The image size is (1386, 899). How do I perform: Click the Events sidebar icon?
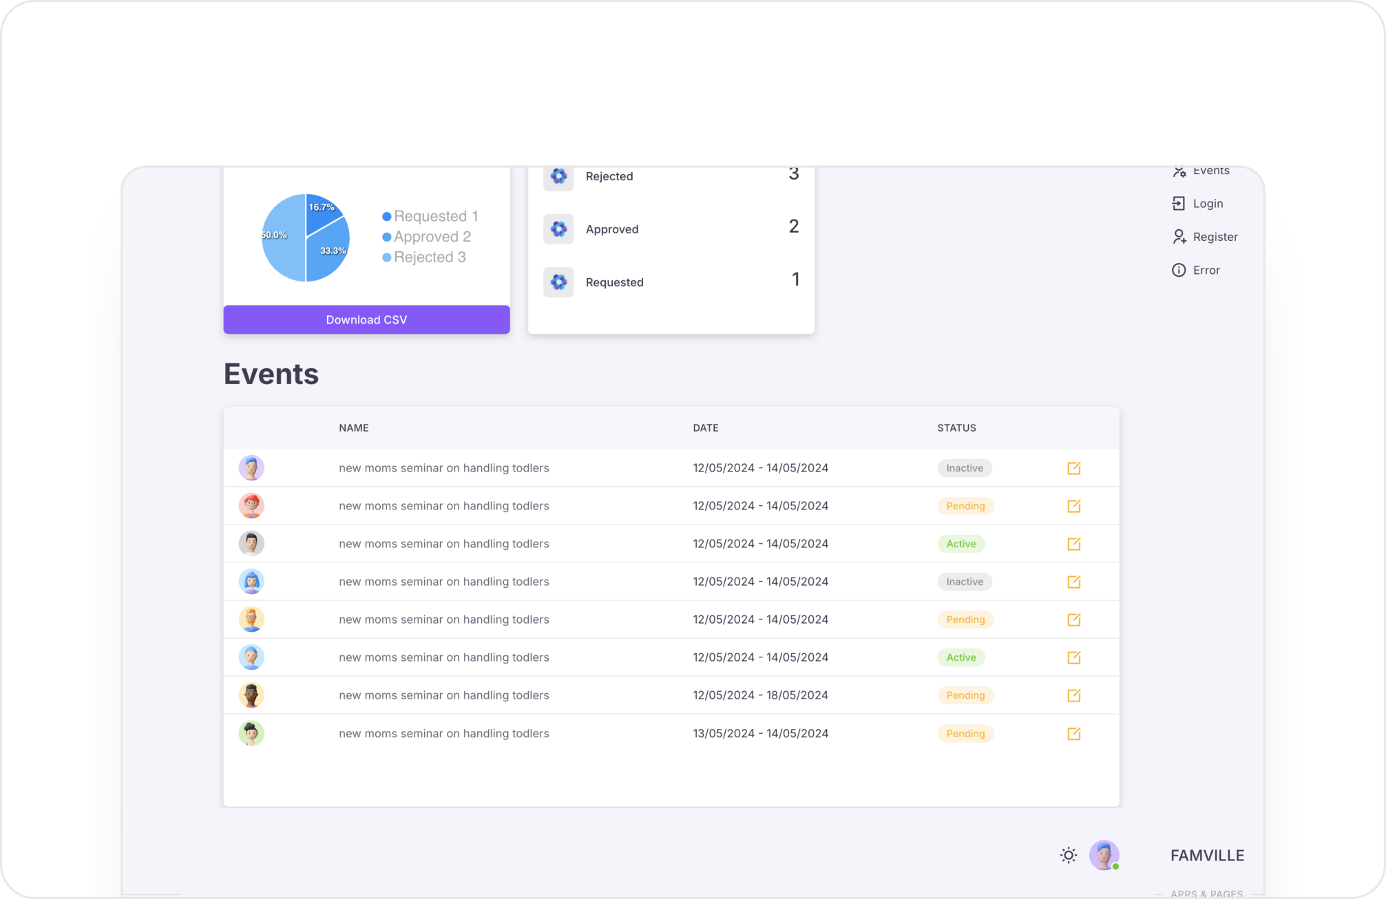click(1179, 171)
